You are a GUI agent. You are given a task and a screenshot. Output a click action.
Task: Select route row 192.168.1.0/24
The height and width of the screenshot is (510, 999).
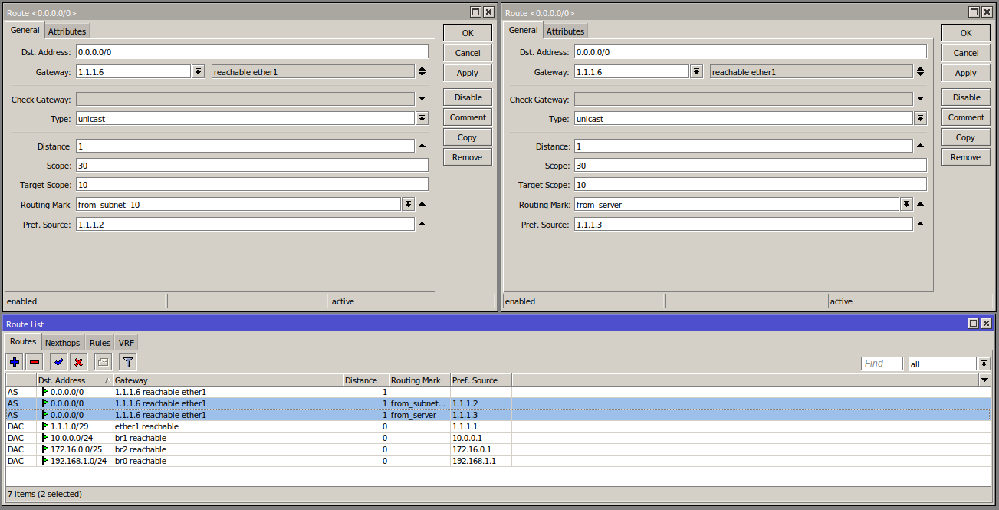[498, 461]
